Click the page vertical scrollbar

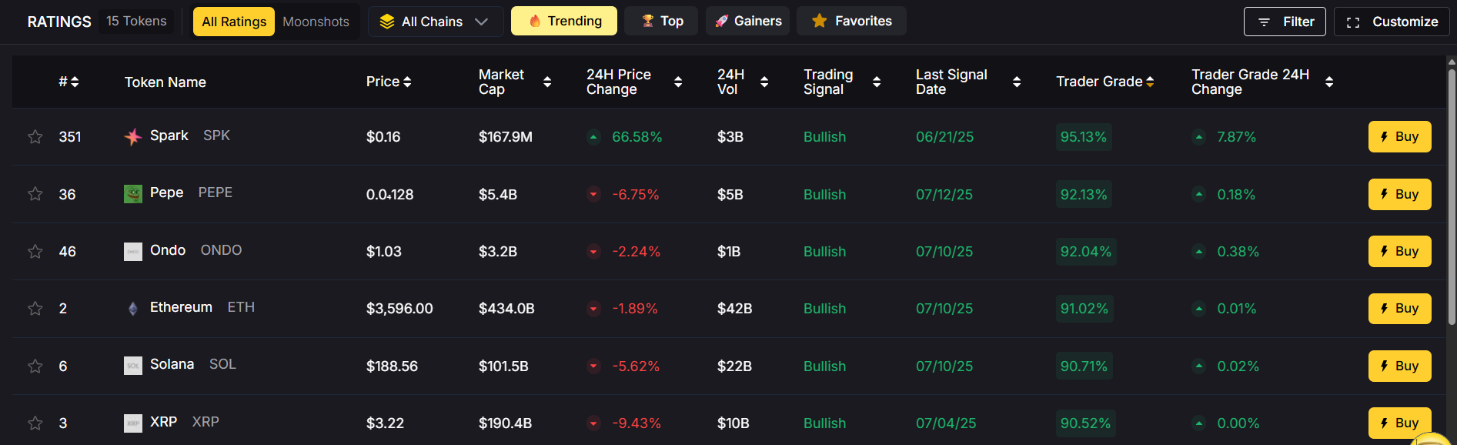click(x=1452, y=196)
